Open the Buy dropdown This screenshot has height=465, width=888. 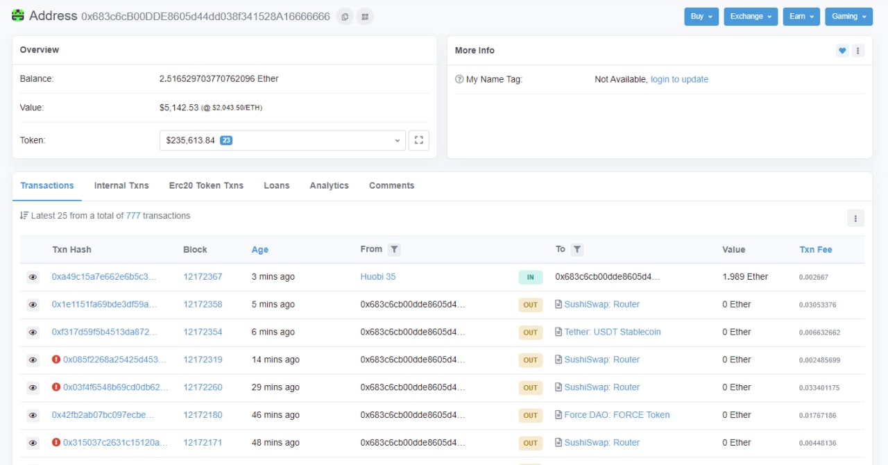pos(701,17)
